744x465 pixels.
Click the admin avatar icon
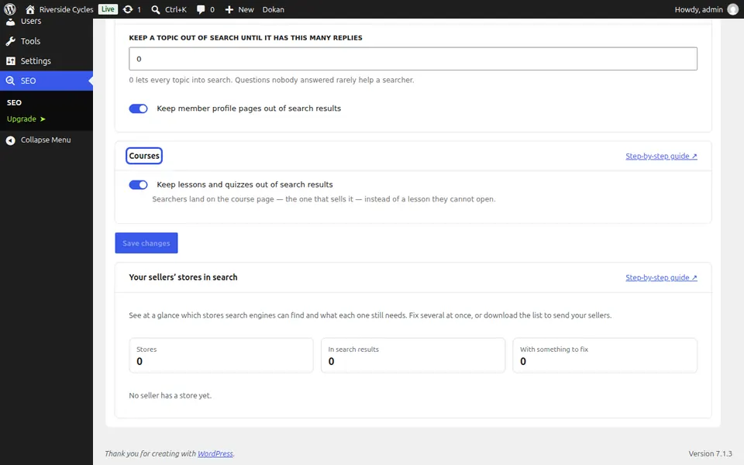733,9
